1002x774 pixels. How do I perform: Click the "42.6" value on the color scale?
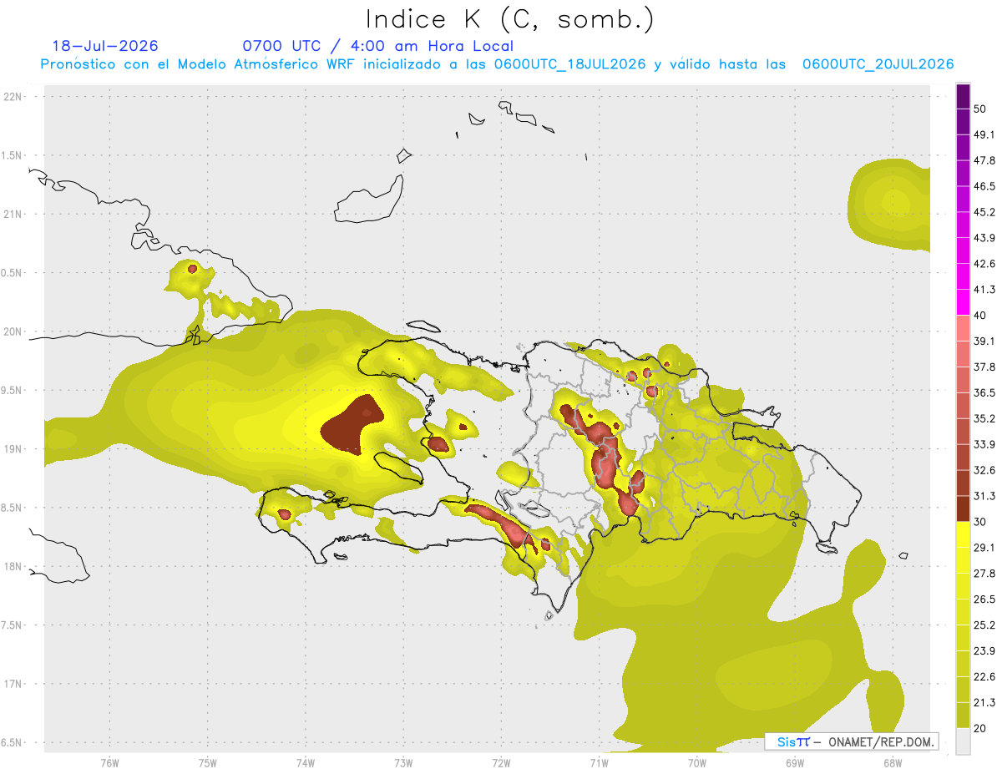[x=984, y=264]
